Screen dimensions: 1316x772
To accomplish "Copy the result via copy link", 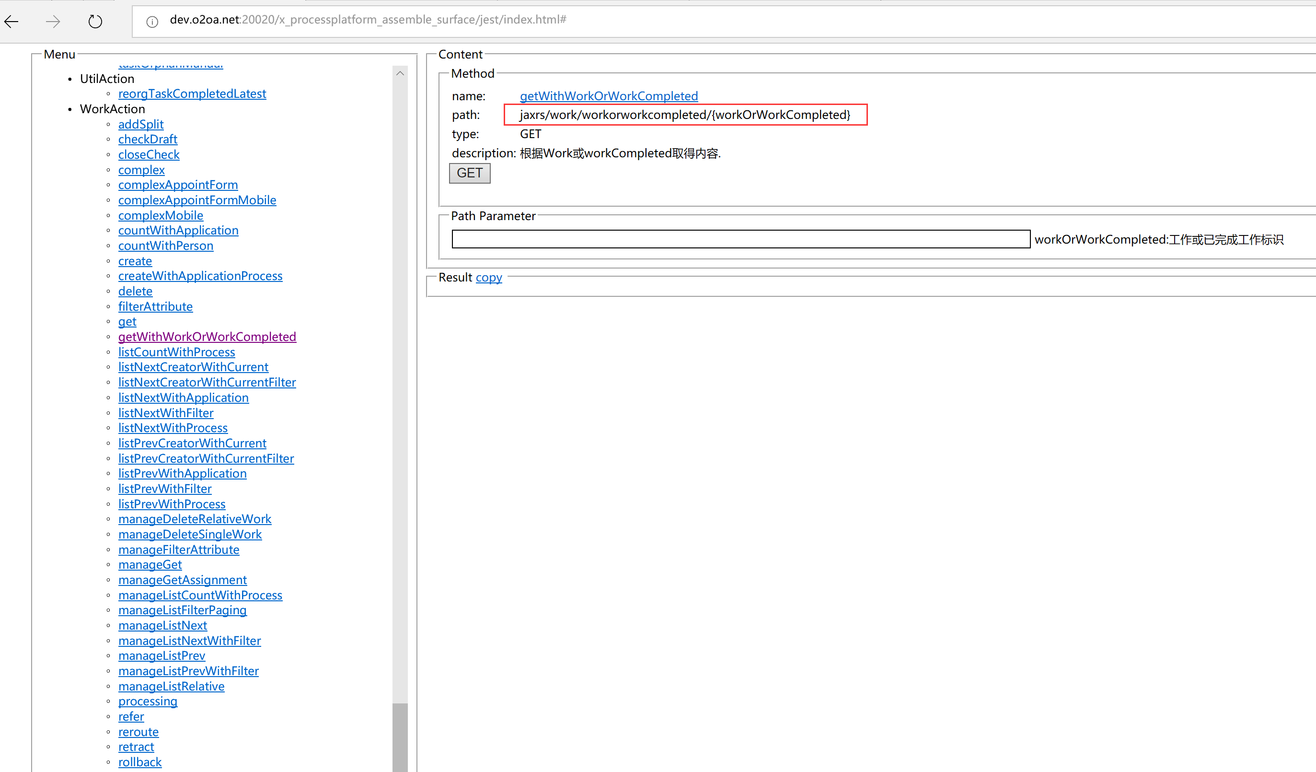I will (x=489, y=277).
